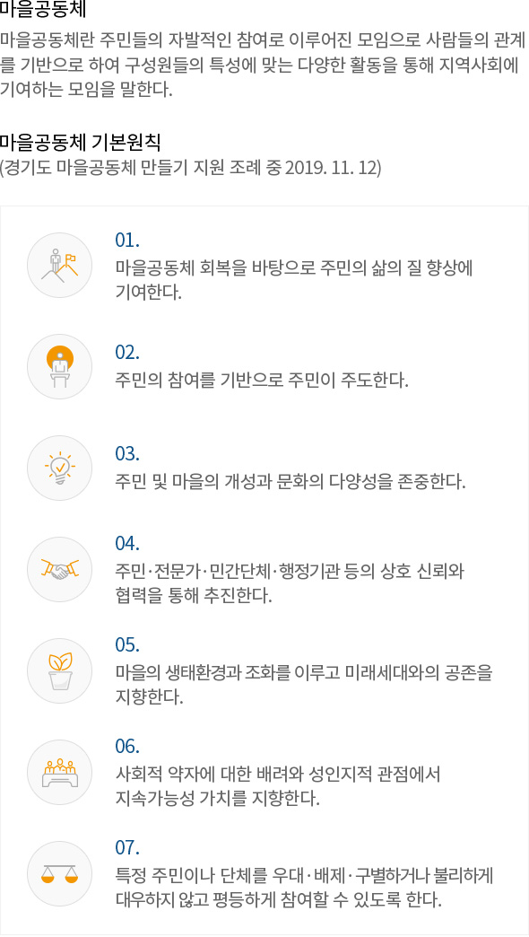Viewport: 529px width, 937px height.
Task: Click the orange speaker podium icon
Action: click(x=60, y=367)
